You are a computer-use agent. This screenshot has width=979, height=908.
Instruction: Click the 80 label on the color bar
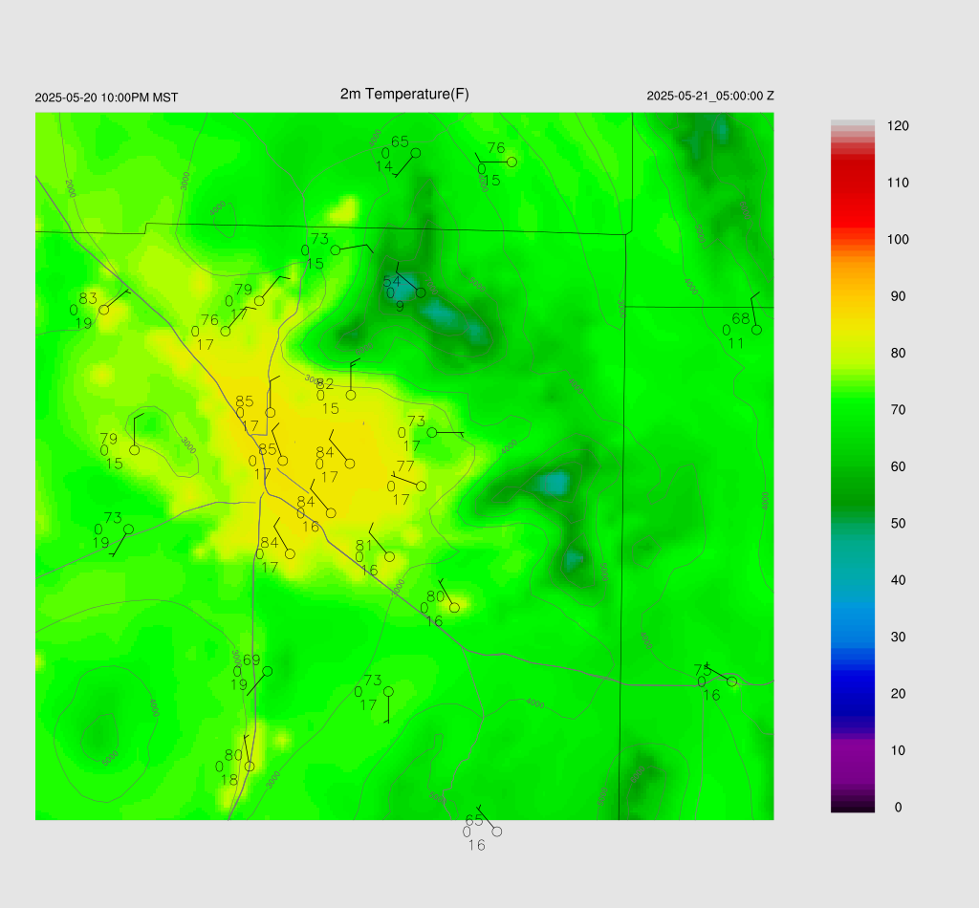[898, 354]
